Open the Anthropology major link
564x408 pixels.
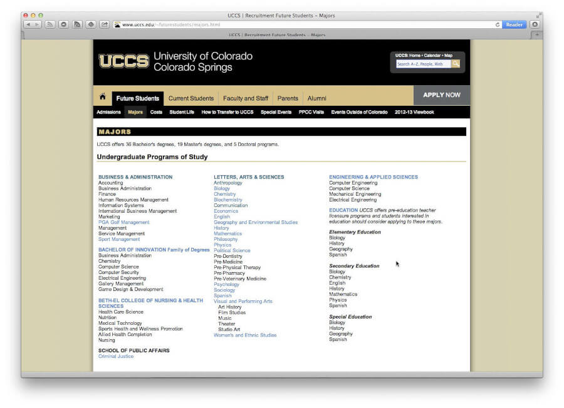point(228,183)
